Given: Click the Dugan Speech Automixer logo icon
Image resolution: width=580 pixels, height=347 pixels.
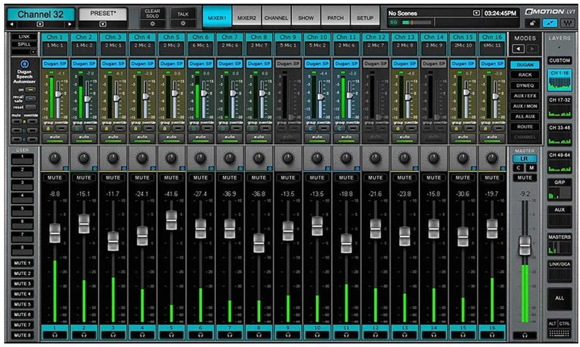Looking at the screenshot, I should coord(24,64).
